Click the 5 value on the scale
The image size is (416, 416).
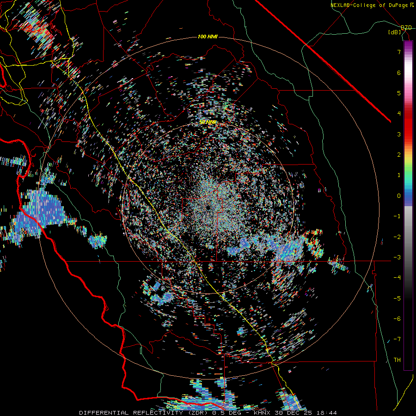(399, 93)
